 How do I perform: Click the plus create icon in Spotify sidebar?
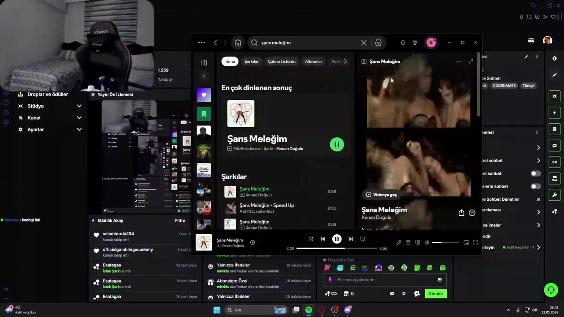point(204,76)
